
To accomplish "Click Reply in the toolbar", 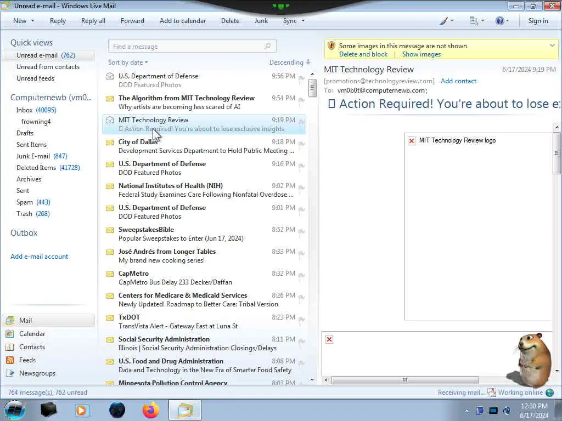I will 58,21.
